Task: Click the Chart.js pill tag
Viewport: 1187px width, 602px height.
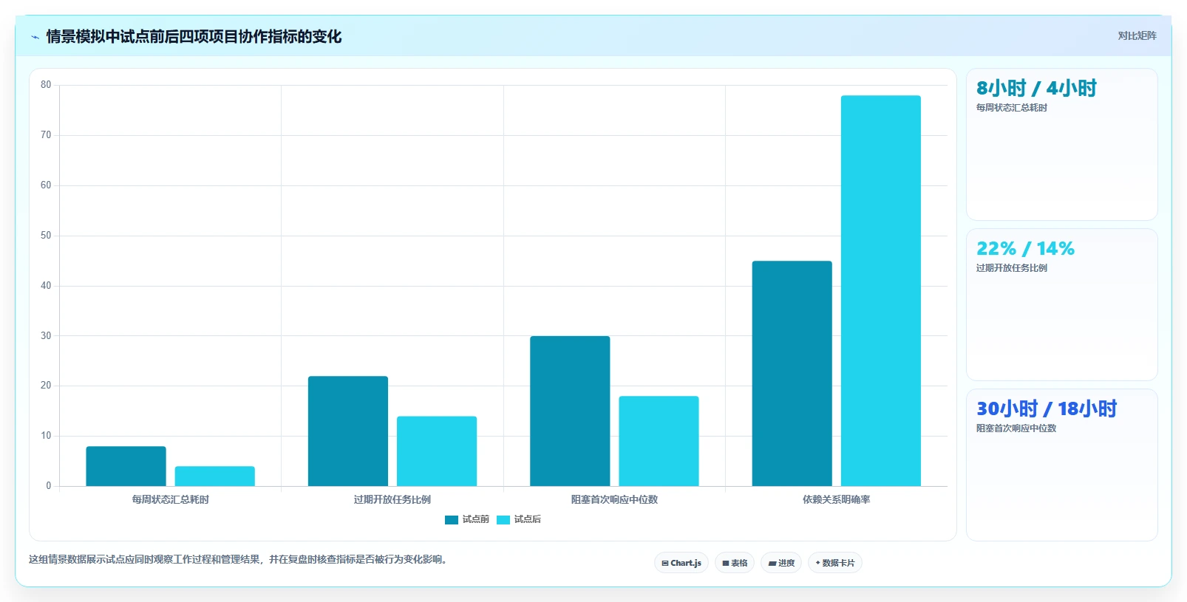Action: [x=681, y=563]
